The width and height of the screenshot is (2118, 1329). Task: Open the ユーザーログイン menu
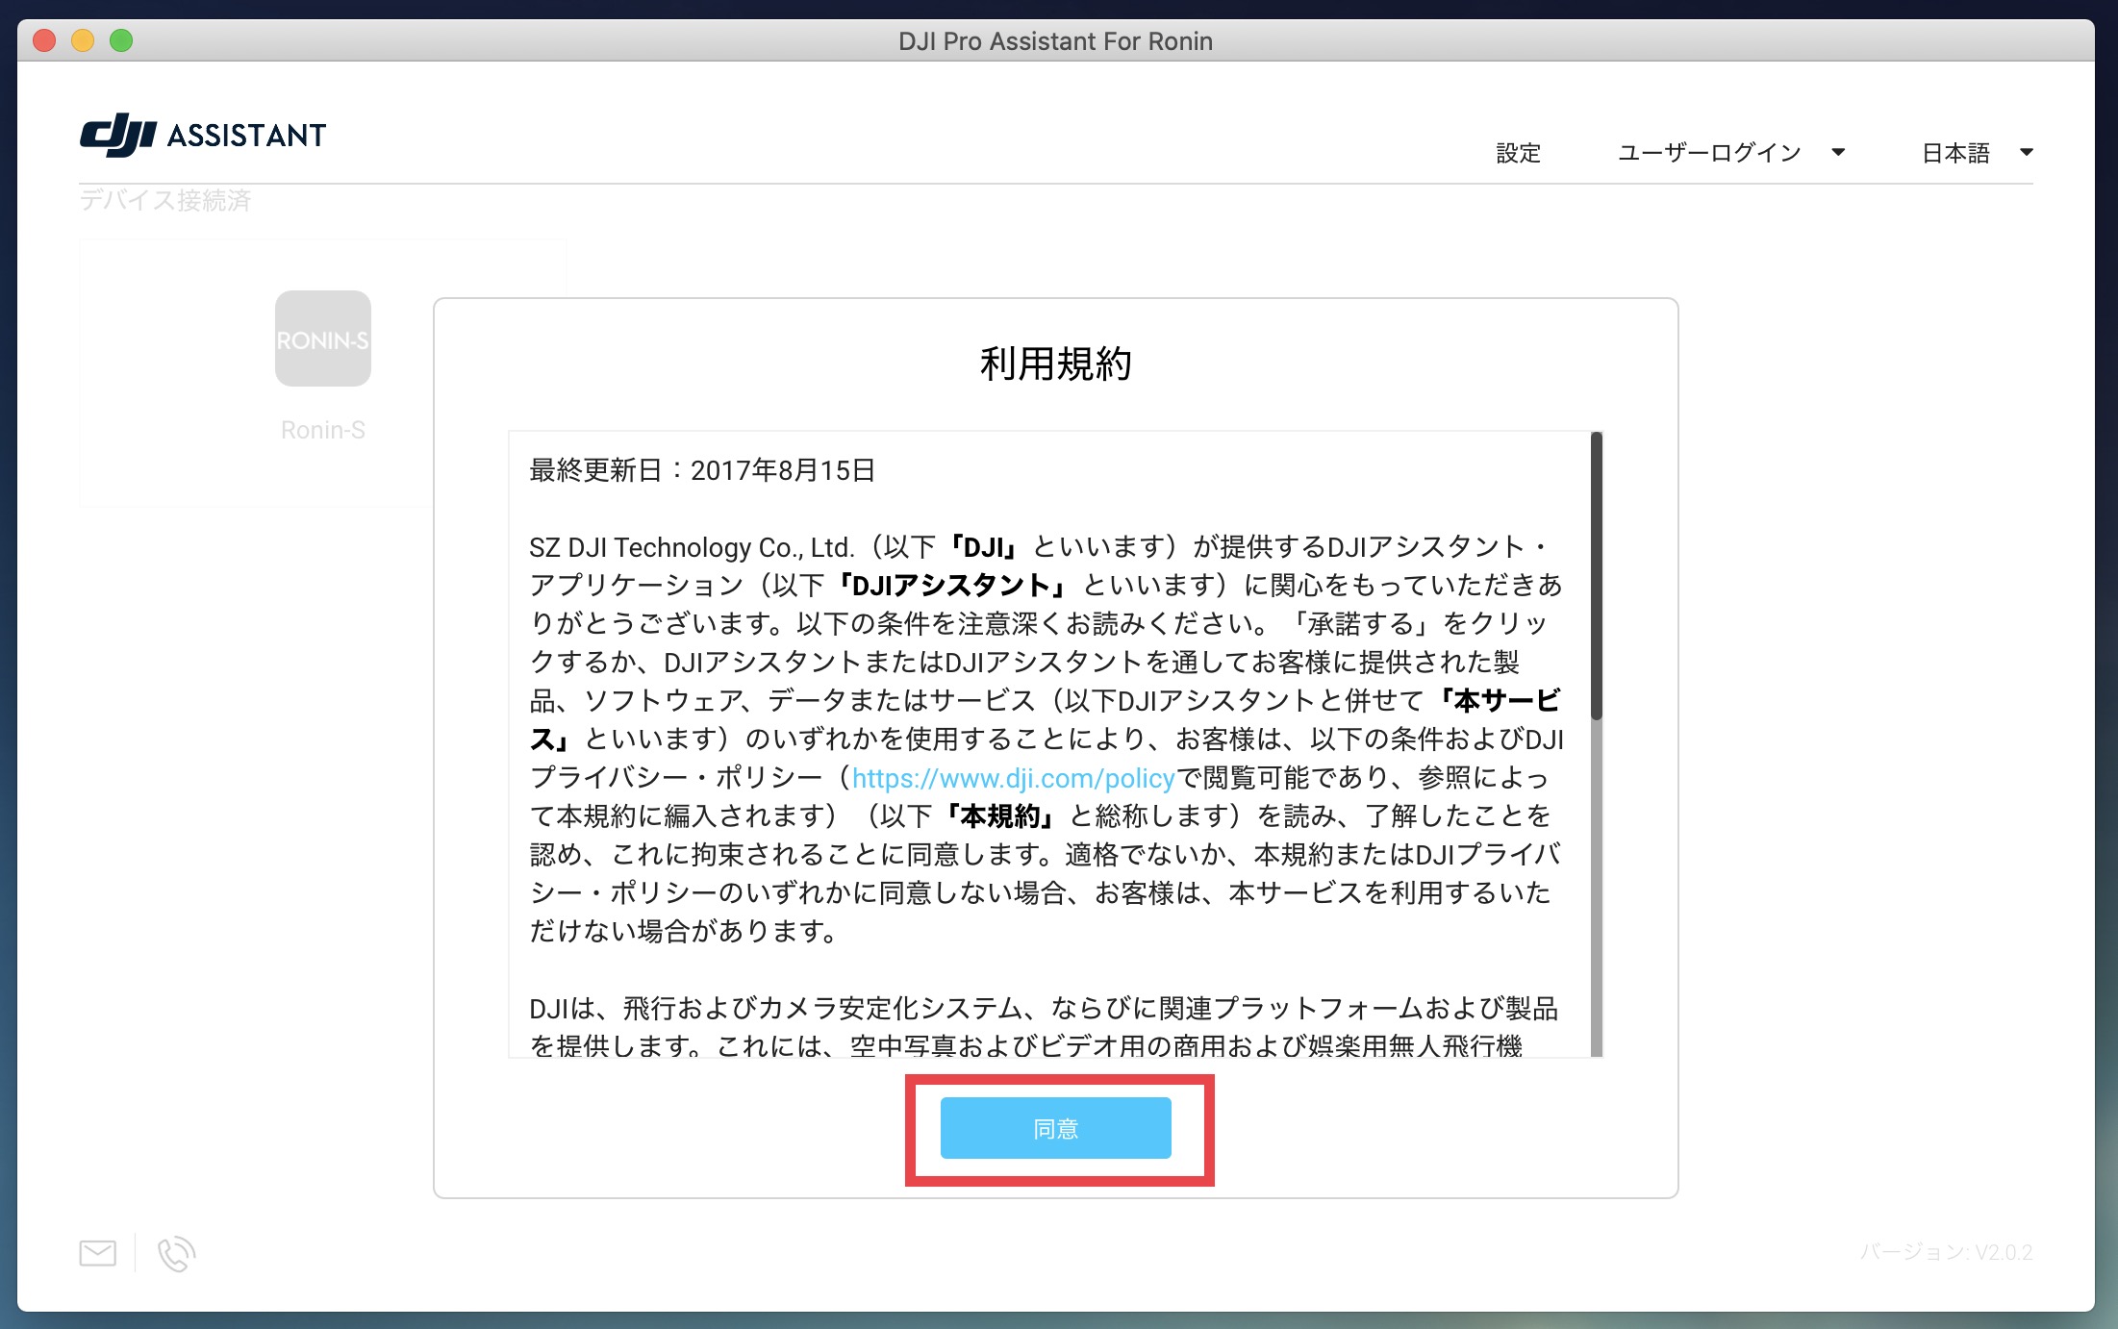(x=1709, y=153)
